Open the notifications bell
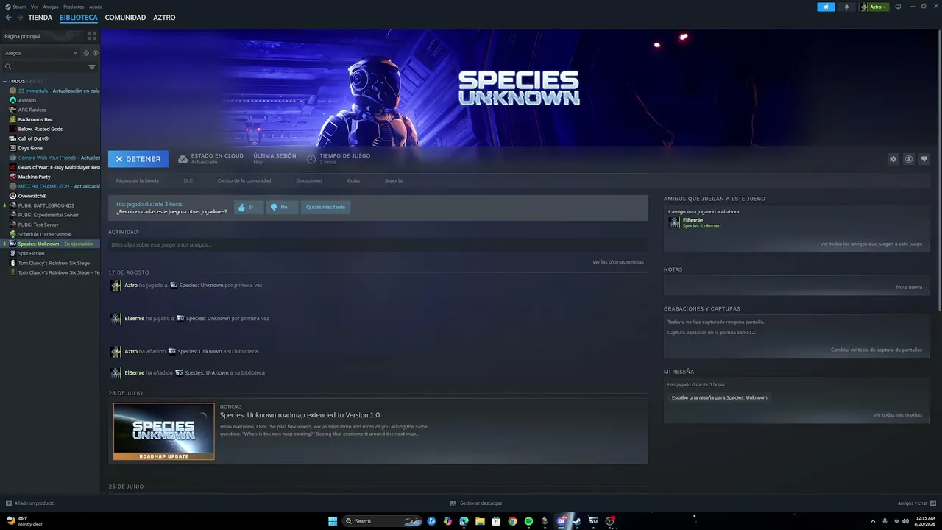This screenshot has height=530, width=942. coord(846,7)
